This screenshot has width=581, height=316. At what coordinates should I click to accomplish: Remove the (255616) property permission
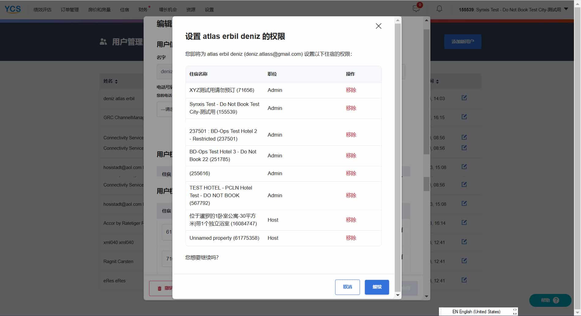point(351,173)
